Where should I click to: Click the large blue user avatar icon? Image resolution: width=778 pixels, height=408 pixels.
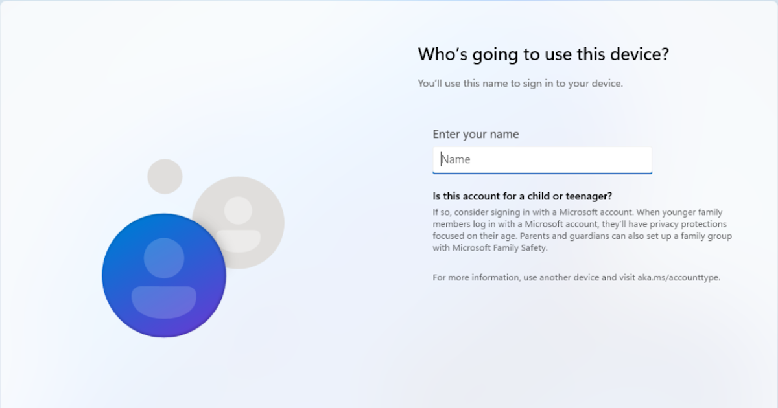[164, 275]
